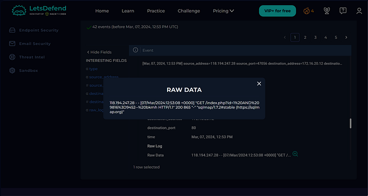This screenshot has width=368, height=196.
Task: Select results page 2
Action: click(305, 37)
